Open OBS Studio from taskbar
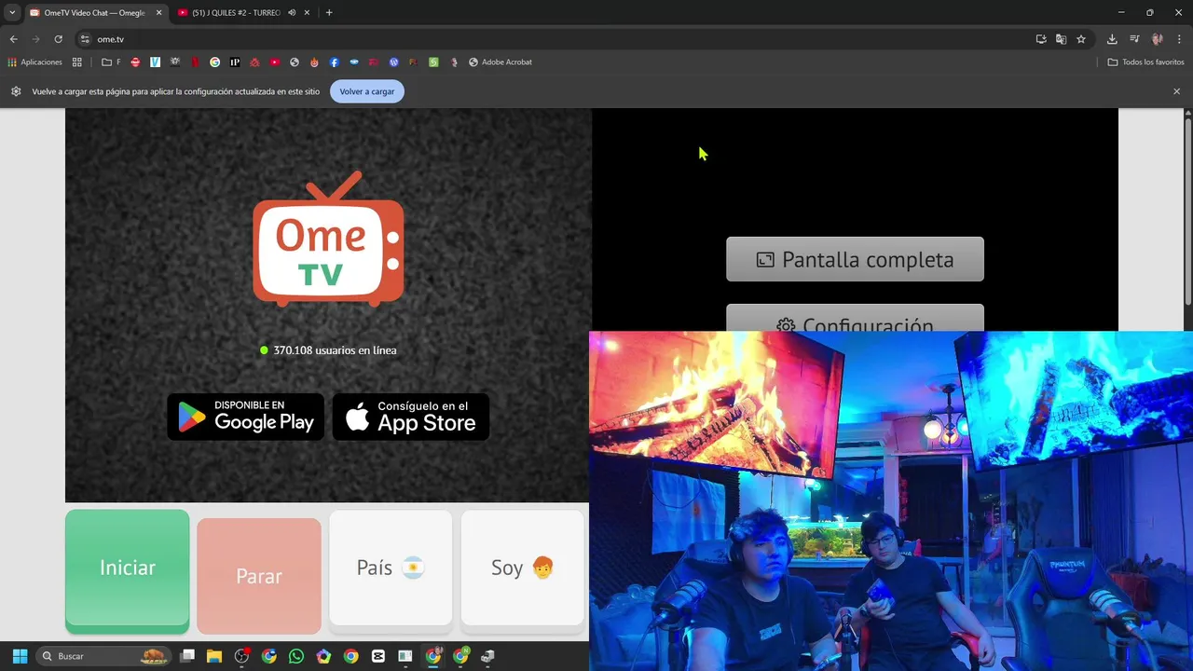The height and width of the screenshot is (671, 1193). tap(241, 656)
